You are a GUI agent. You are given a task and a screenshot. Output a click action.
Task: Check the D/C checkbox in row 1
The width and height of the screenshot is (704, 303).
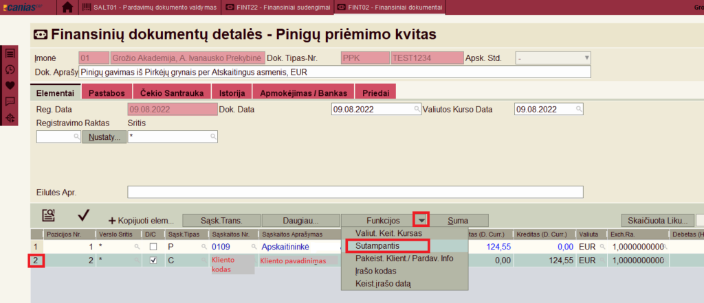click(153, 246)
